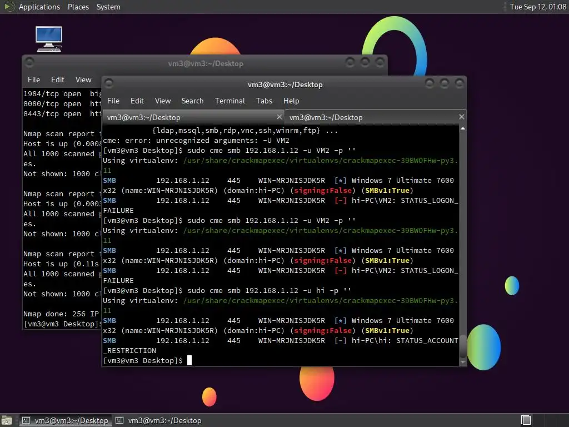Click scrollbar up arrow in front terminal
The width and height of the screenshot is (569, 427).
tap(463, 128)
